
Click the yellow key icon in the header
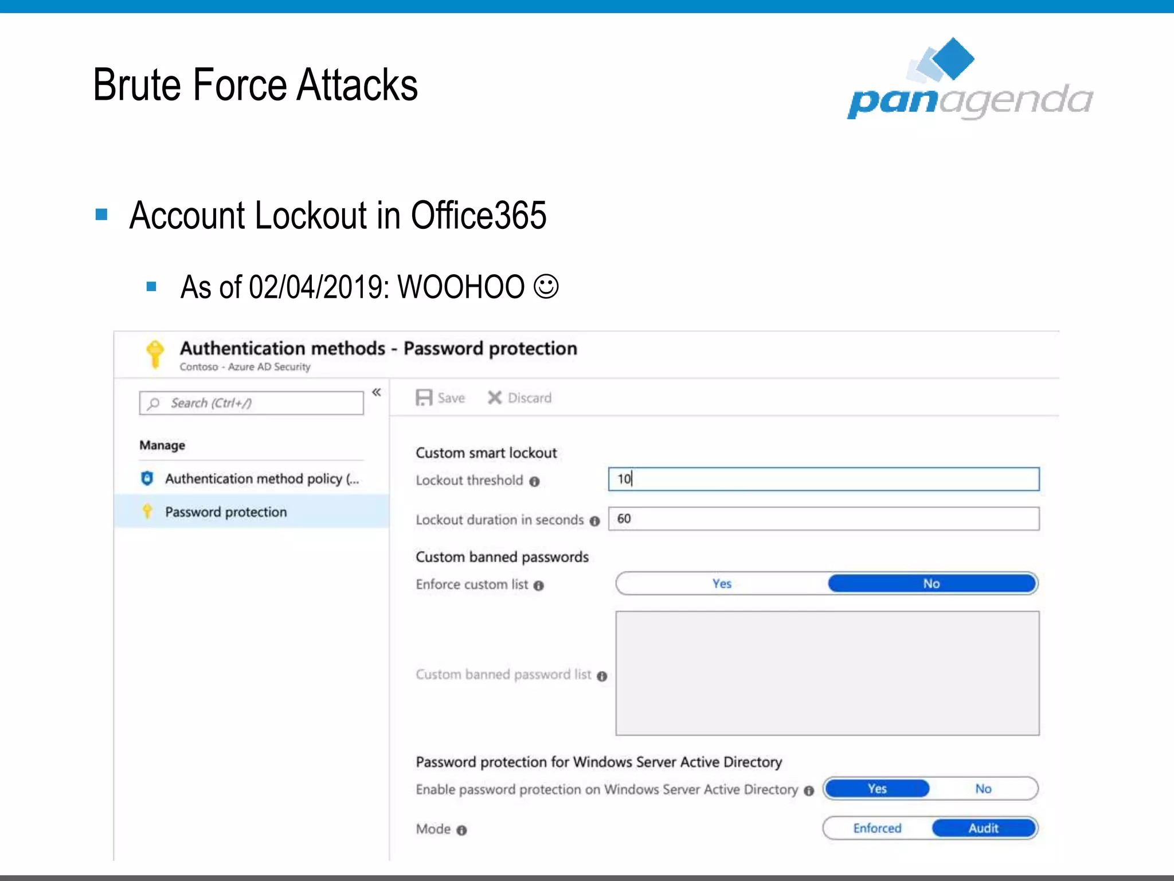click(x=155, y=353)
